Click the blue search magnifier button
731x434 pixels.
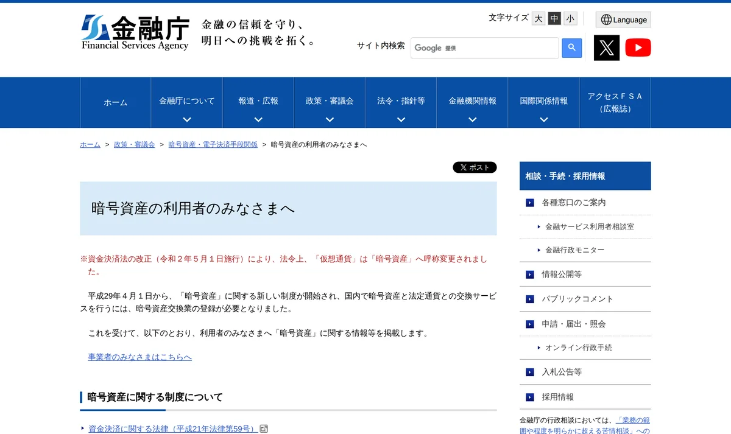click(572, 47)
